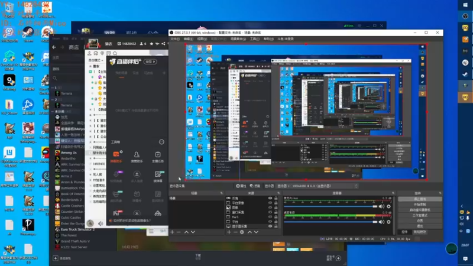Move scene up in 场景 panel
This screenshot has height=266, width=473.
click(x=186, y=232)
